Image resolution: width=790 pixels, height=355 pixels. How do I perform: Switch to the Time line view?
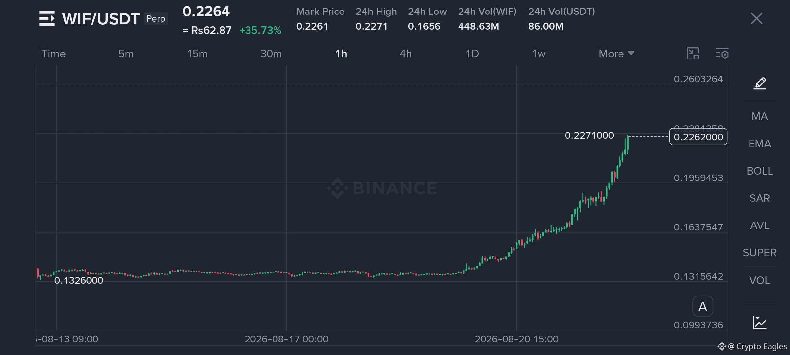point(54,54)
